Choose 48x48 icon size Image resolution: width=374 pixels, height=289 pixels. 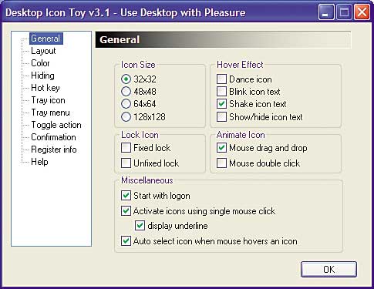tap(126, 92)
